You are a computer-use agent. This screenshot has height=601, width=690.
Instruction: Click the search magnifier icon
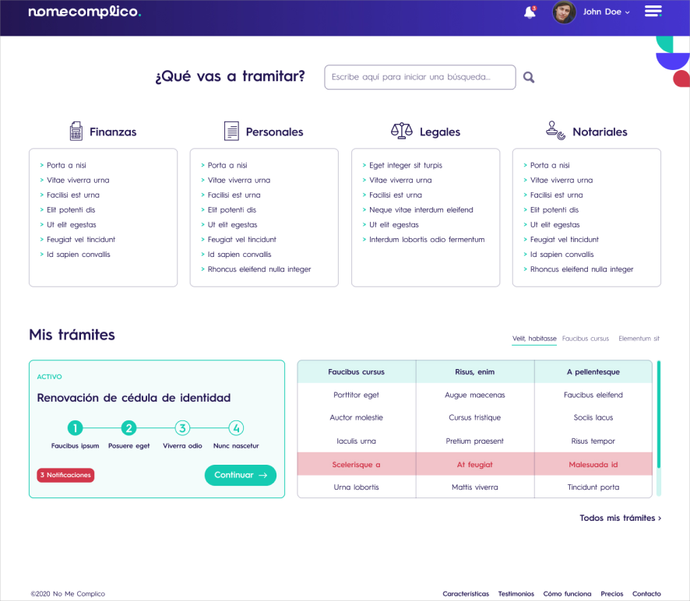click(x=529, y=77)
